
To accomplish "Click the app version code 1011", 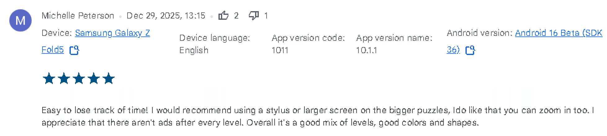I will point(280,50).
